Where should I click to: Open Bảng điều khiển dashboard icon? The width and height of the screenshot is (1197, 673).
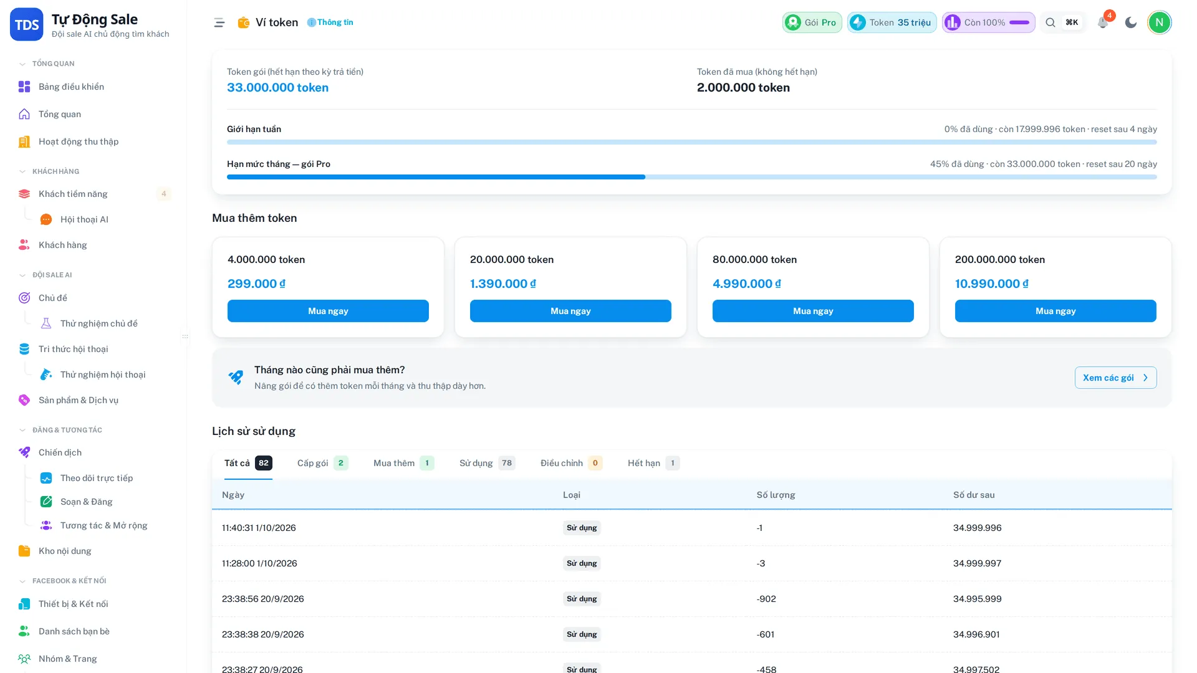point(24,87)
